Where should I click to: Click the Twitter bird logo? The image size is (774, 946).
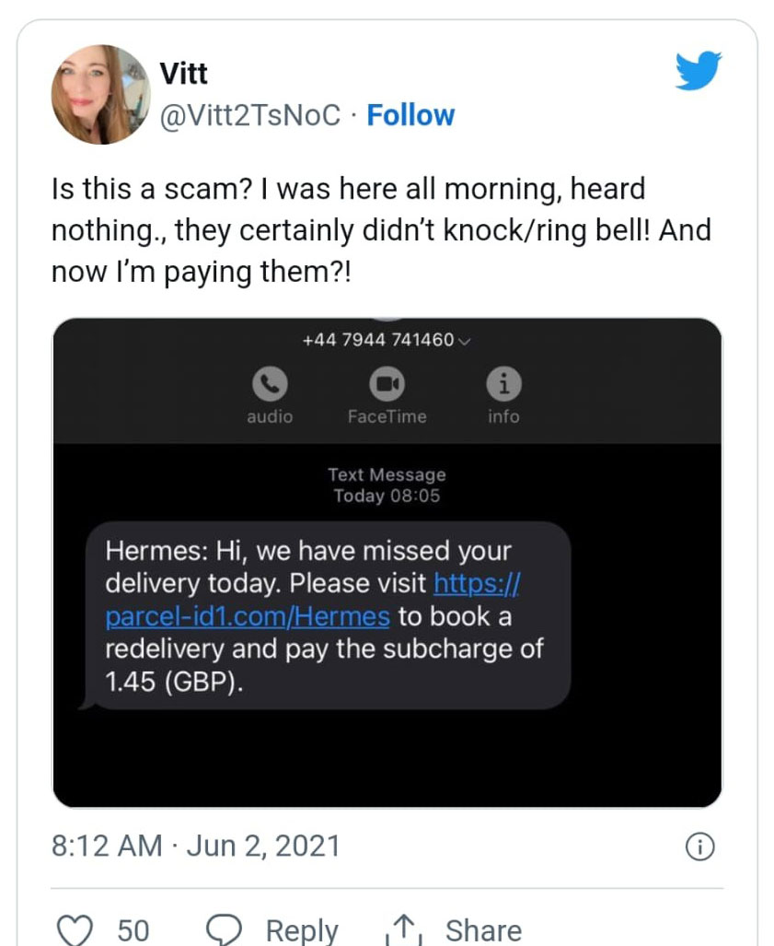click(x=698, y=71)
